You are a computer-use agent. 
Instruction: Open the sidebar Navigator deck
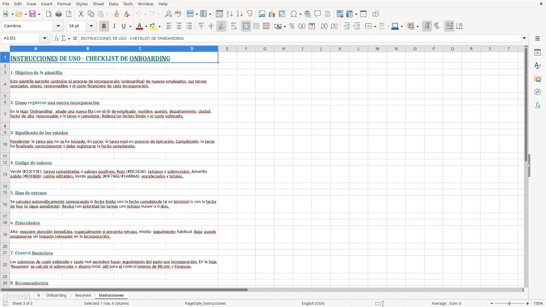click(x=537, y=92)
